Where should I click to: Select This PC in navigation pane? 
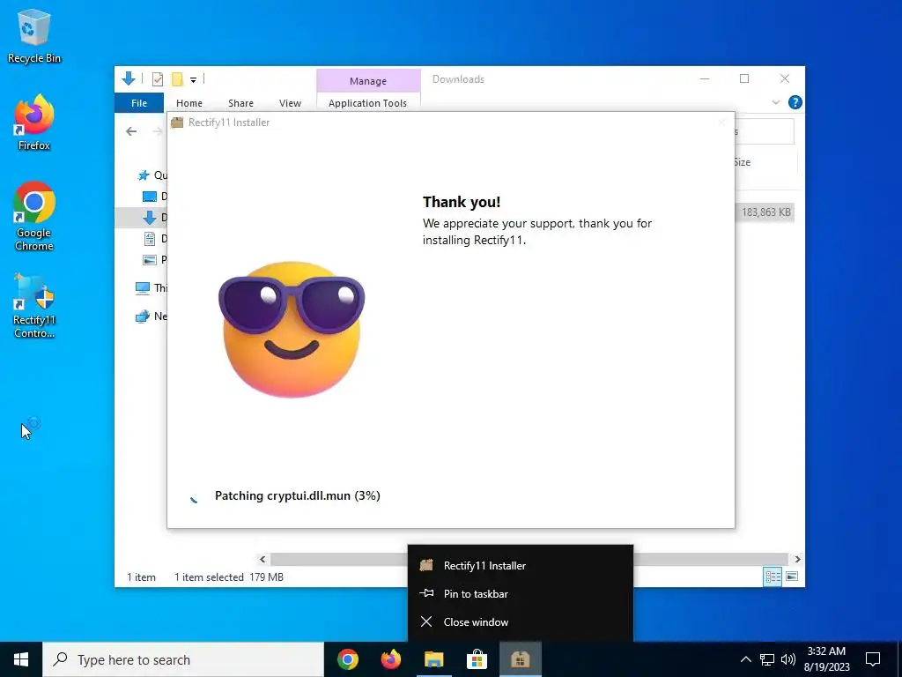point(151,287)
